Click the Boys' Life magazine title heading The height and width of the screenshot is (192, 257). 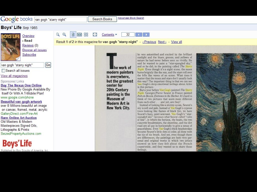point(11,27)
